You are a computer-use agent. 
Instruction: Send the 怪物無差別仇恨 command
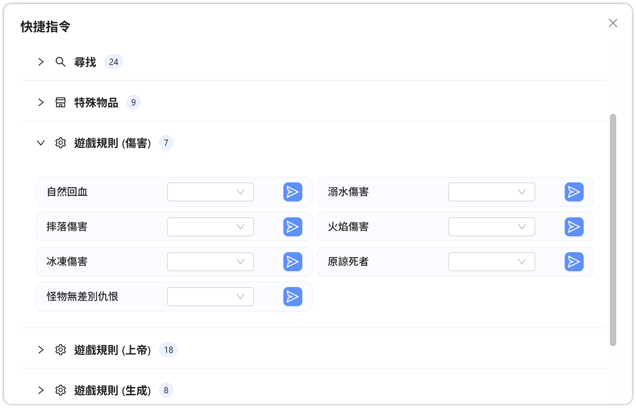pyautogui.click(x=292, y=297)
